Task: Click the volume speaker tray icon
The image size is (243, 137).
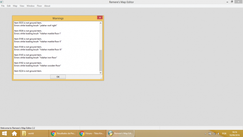Action: 218,134
